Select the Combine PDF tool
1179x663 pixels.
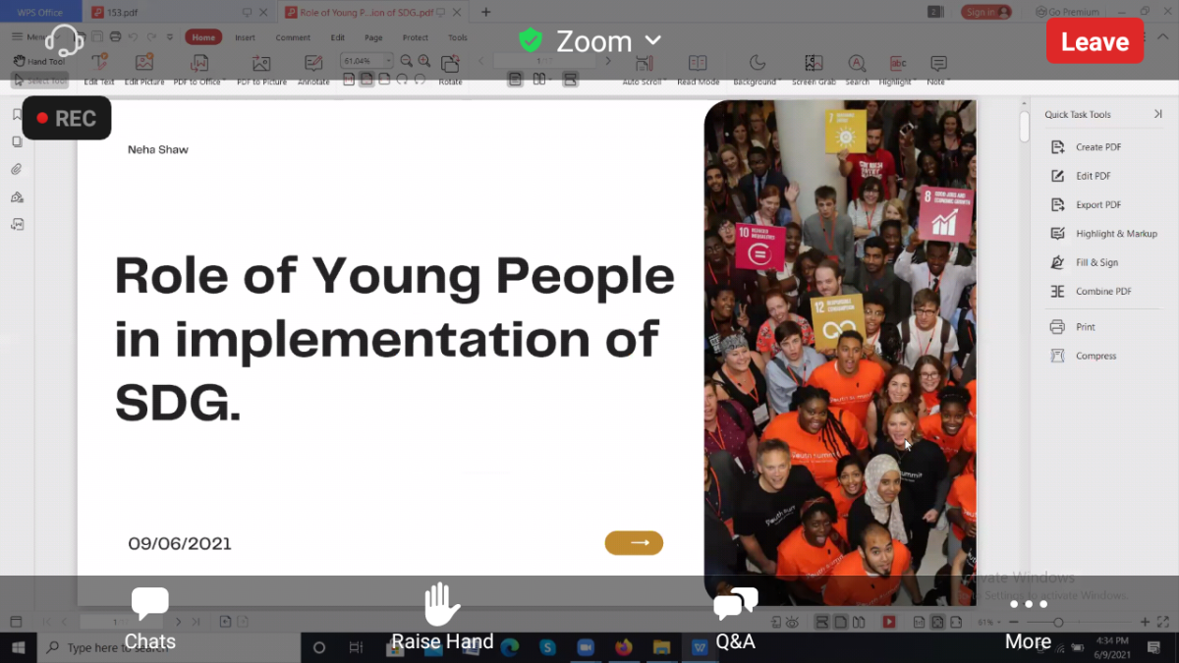coord(1102,292)
